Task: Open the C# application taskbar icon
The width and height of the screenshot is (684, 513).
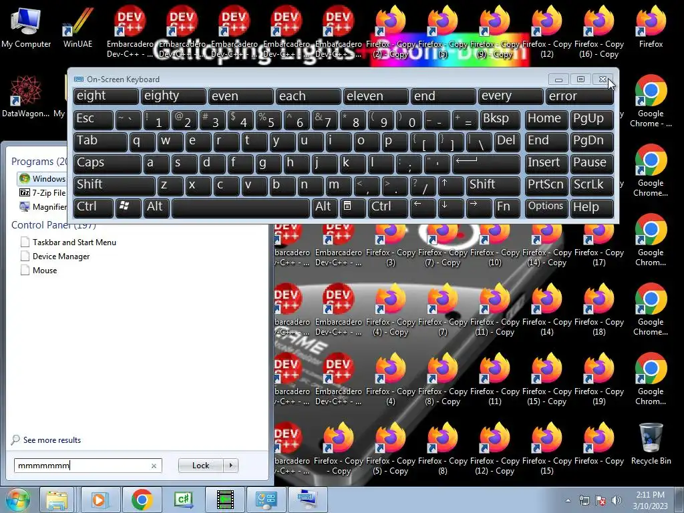Action: (183, 500)
